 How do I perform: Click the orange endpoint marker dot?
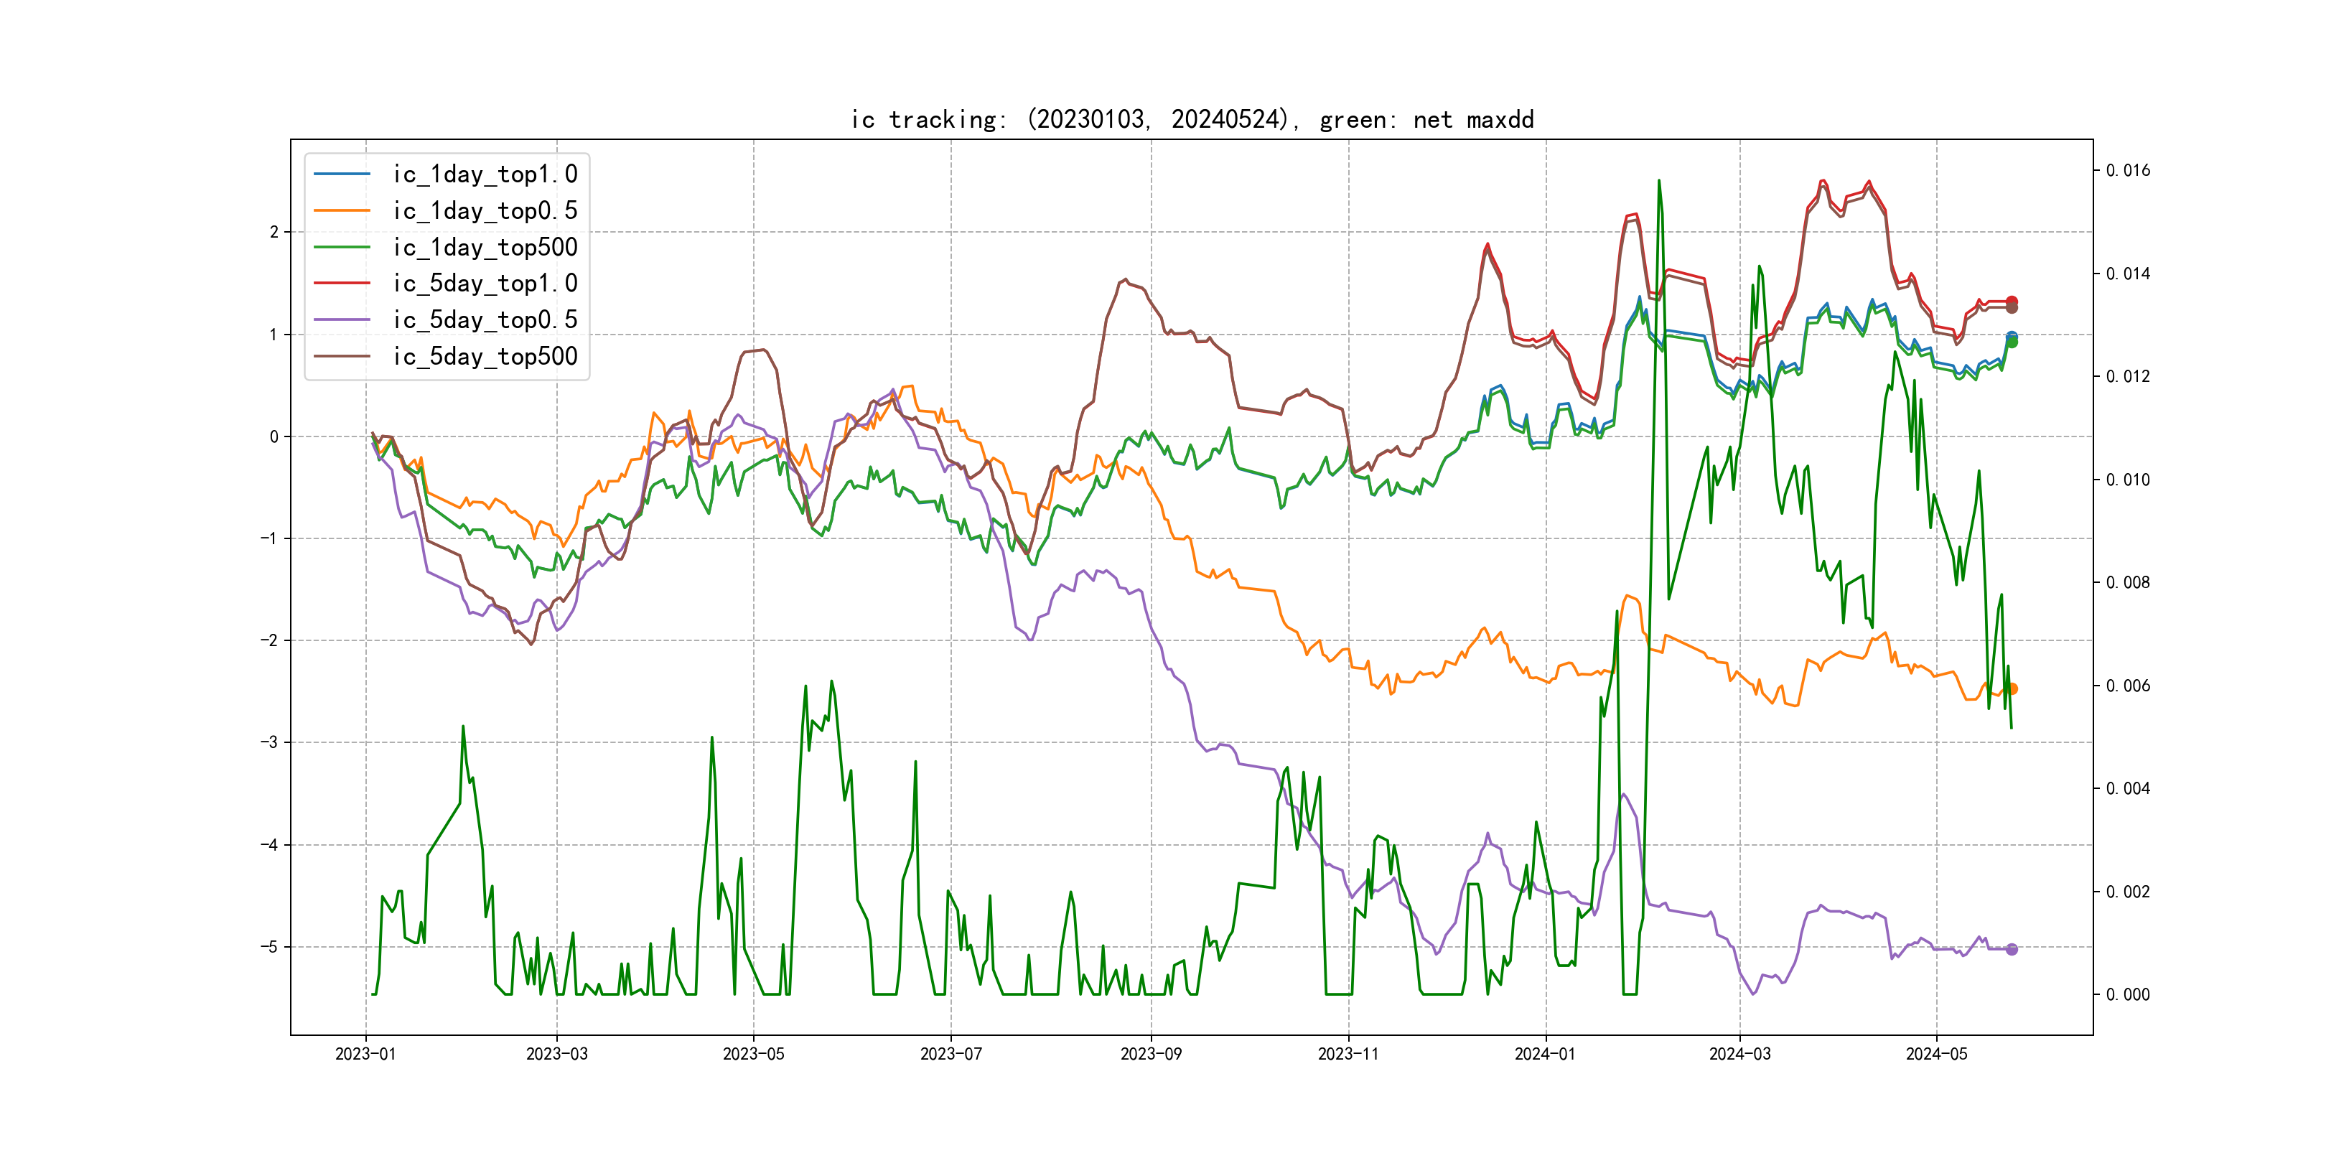tap(2012, 689)
